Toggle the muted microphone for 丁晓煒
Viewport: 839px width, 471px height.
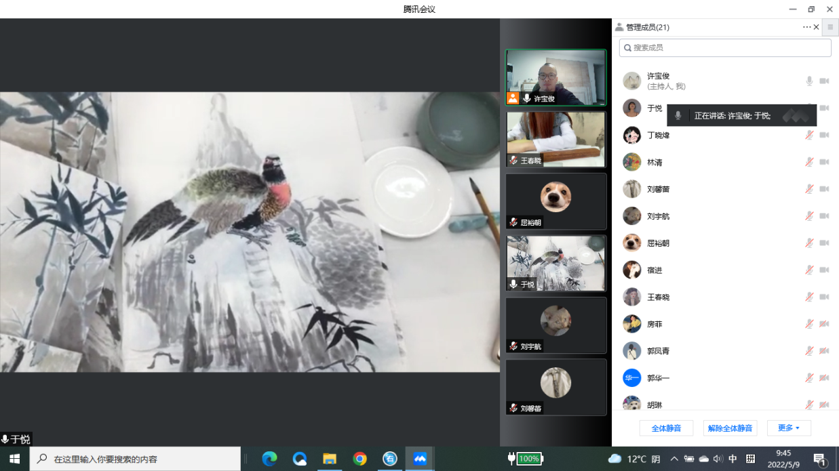click(809, 136)
